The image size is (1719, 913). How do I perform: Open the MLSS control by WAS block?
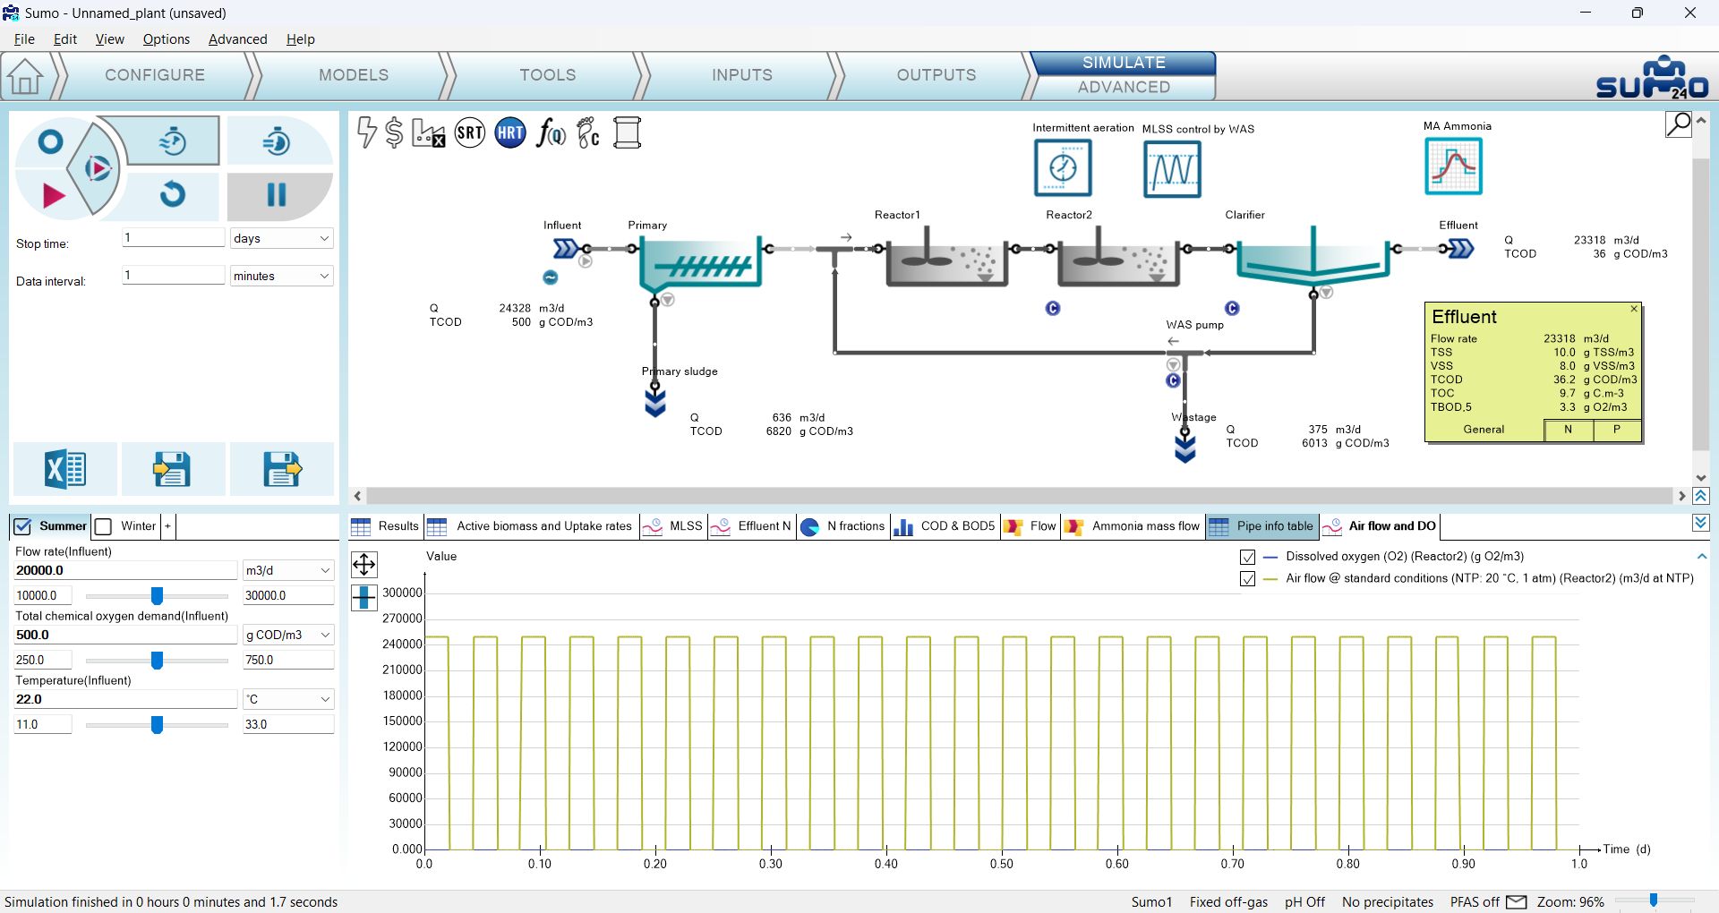[x=1172, y=169]
